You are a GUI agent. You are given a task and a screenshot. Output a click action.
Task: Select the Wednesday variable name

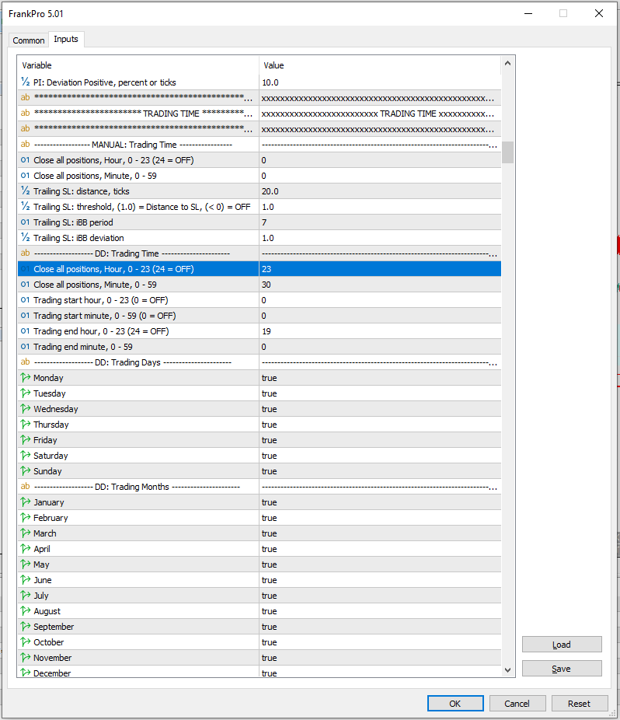pos(55,409)
